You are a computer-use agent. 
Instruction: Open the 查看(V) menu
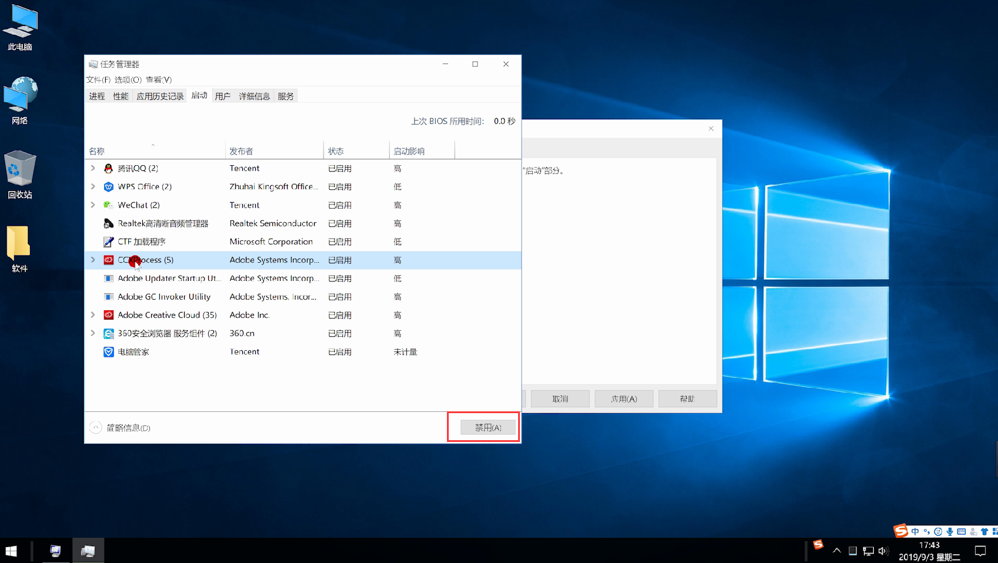(x=159, y=80)
